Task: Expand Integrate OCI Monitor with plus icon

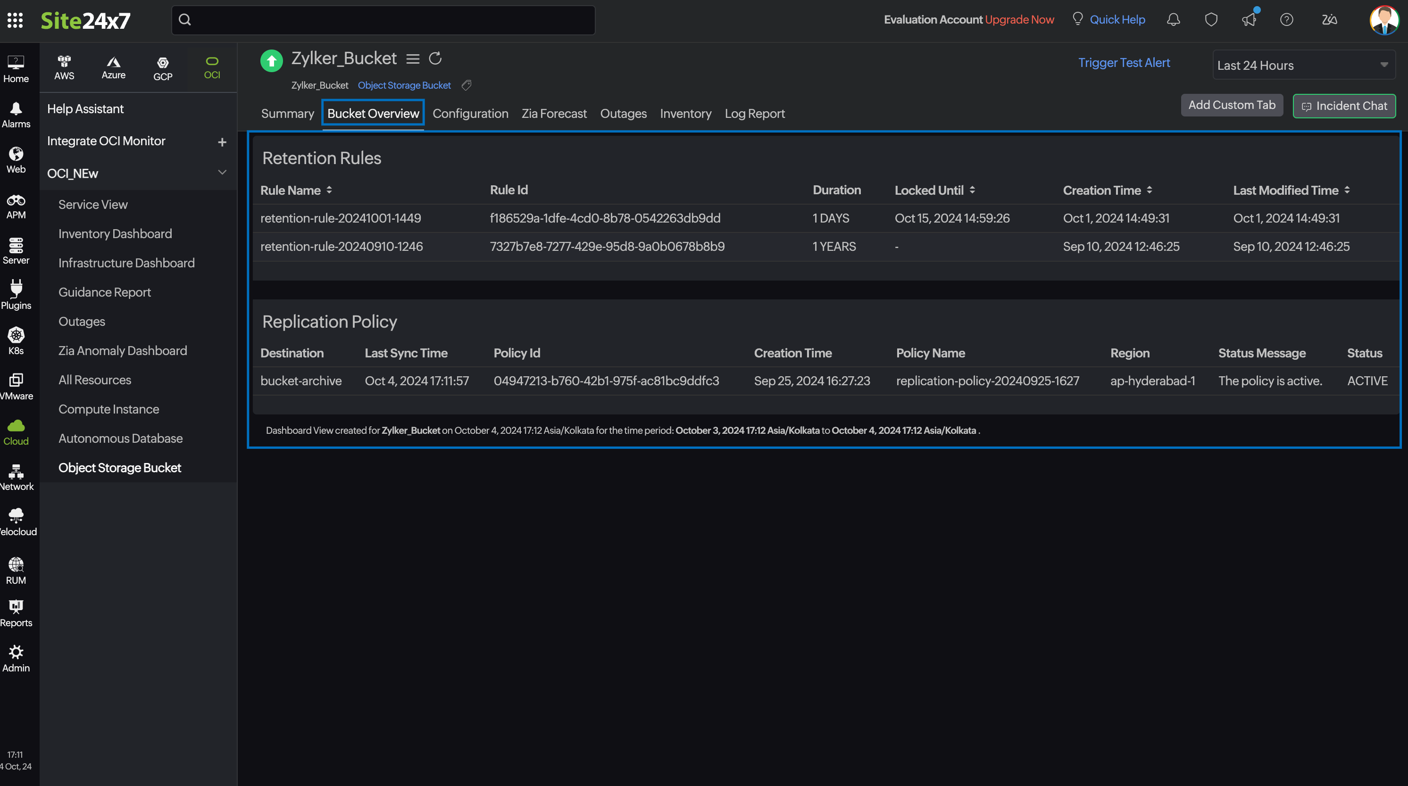Action: click(x=223, y=141)
